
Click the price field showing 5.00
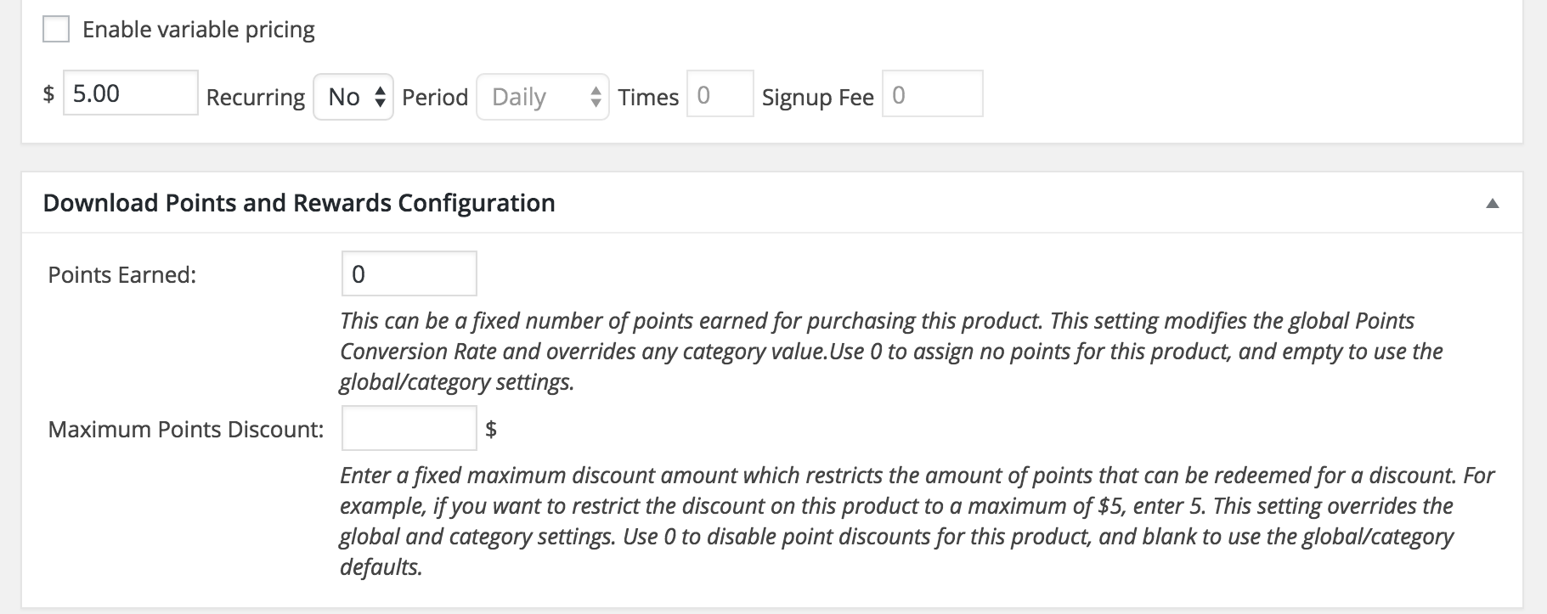pyautogui.click(x=130, y=93)
